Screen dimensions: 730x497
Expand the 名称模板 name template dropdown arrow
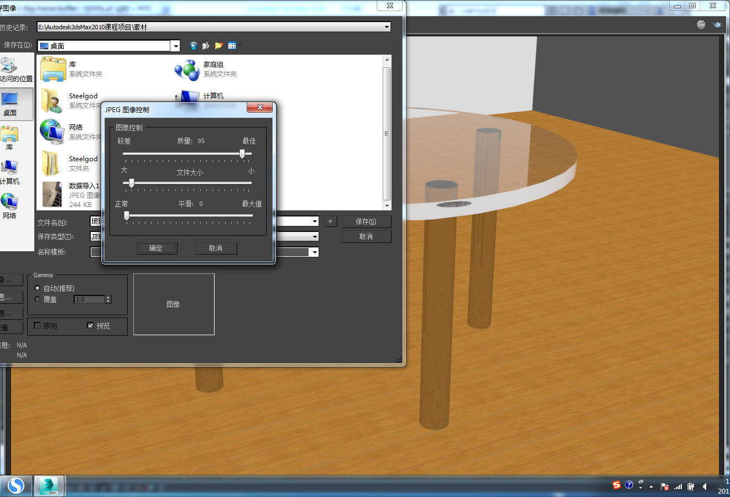(315, 252)
